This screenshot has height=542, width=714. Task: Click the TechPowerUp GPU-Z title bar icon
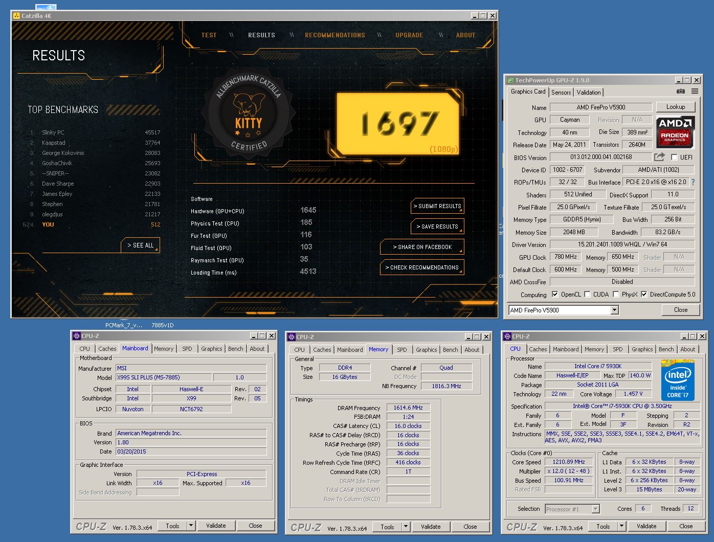(510, 80)
